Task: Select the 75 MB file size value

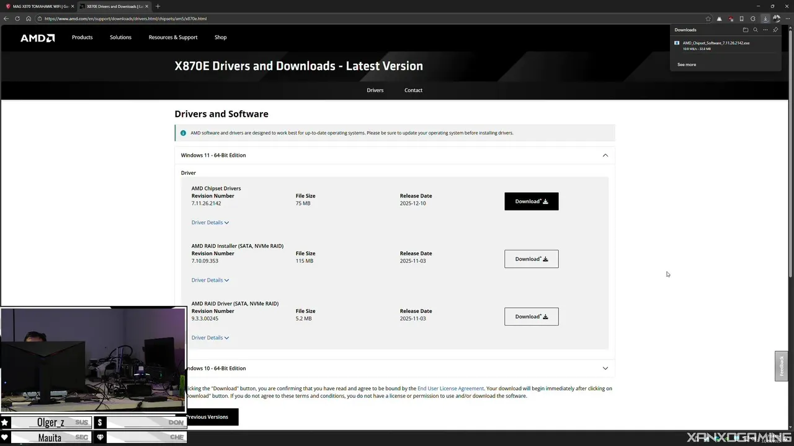Action: click(x=303, y=203)
